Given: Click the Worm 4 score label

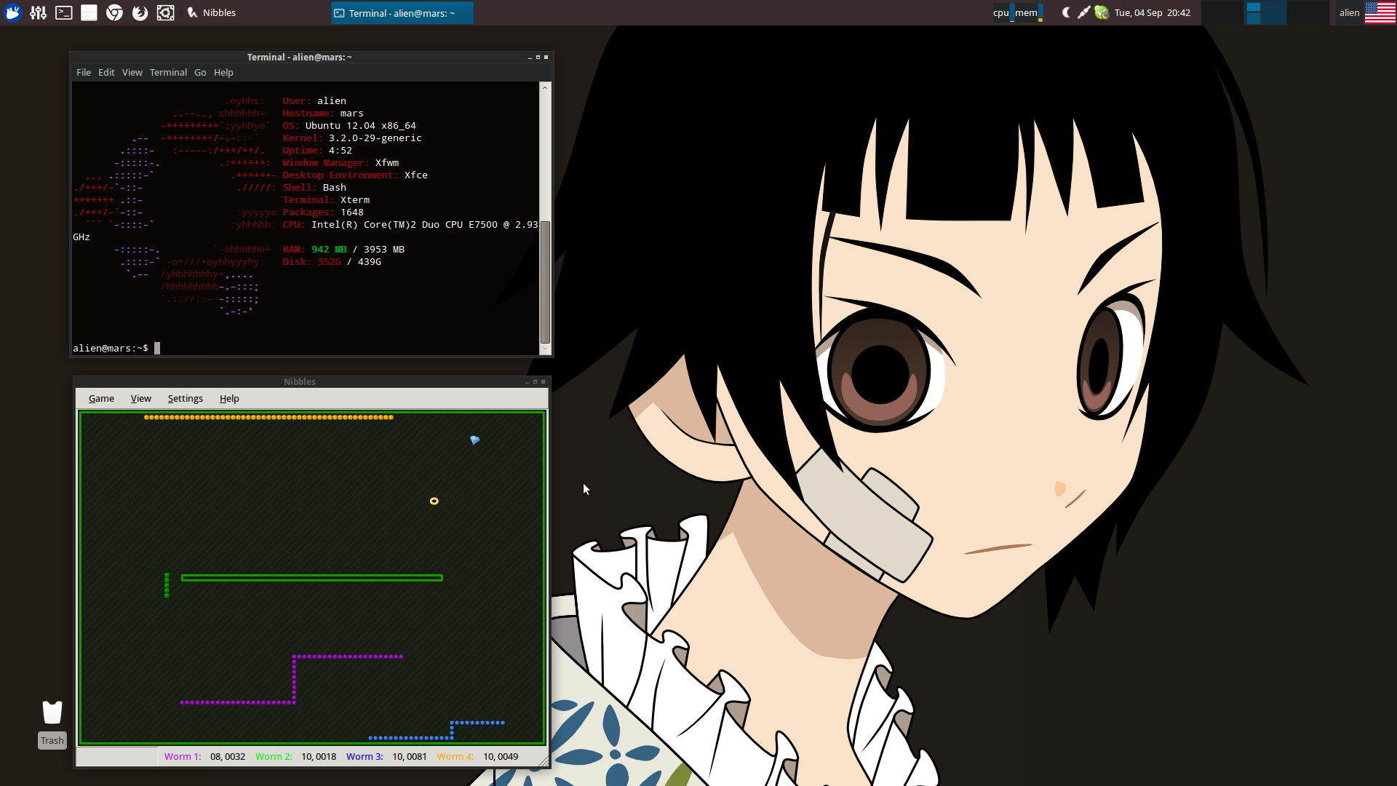Looking at the screenshot, I should pos(455,756).
